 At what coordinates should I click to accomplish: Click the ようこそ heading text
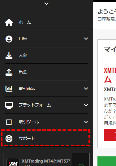107,11
